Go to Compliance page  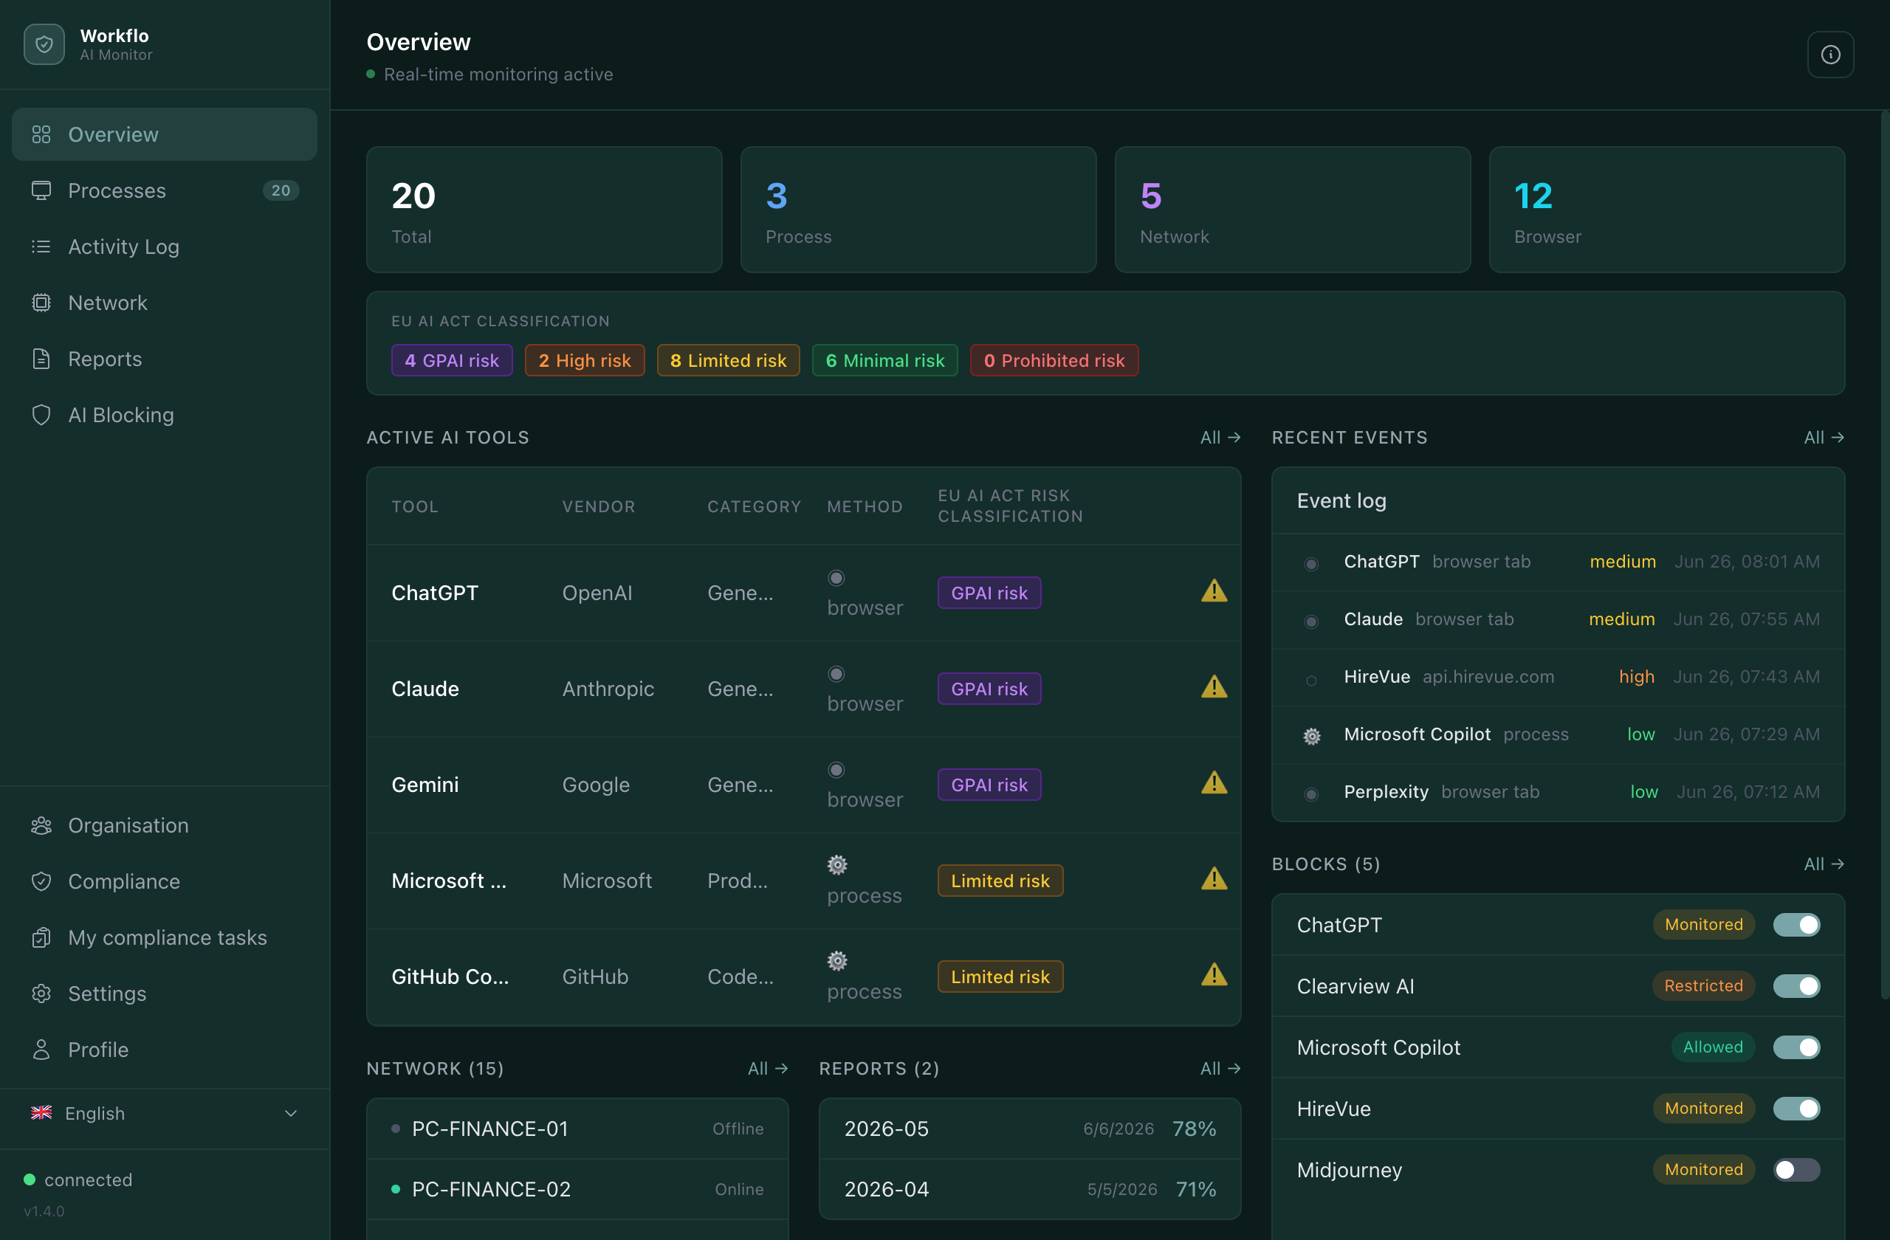click(x=165, y=881)
